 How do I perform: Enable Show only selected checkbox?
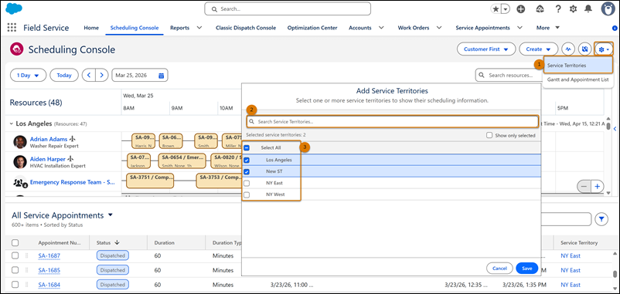pyautogui.click(x=489, y=135)
